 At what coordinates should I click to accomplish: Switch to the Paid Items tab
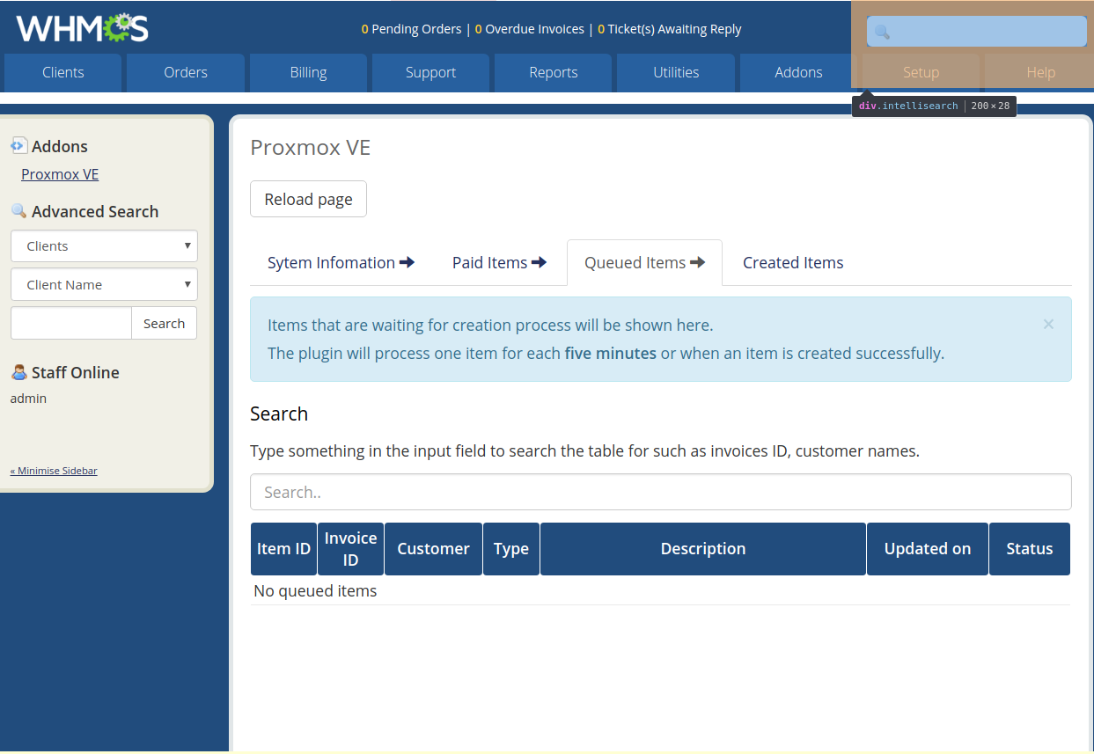[499, 262]
